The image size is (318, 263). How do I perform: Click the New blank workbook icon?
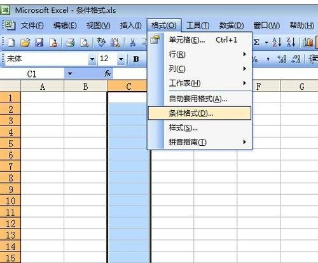click(x=11, y=42)
